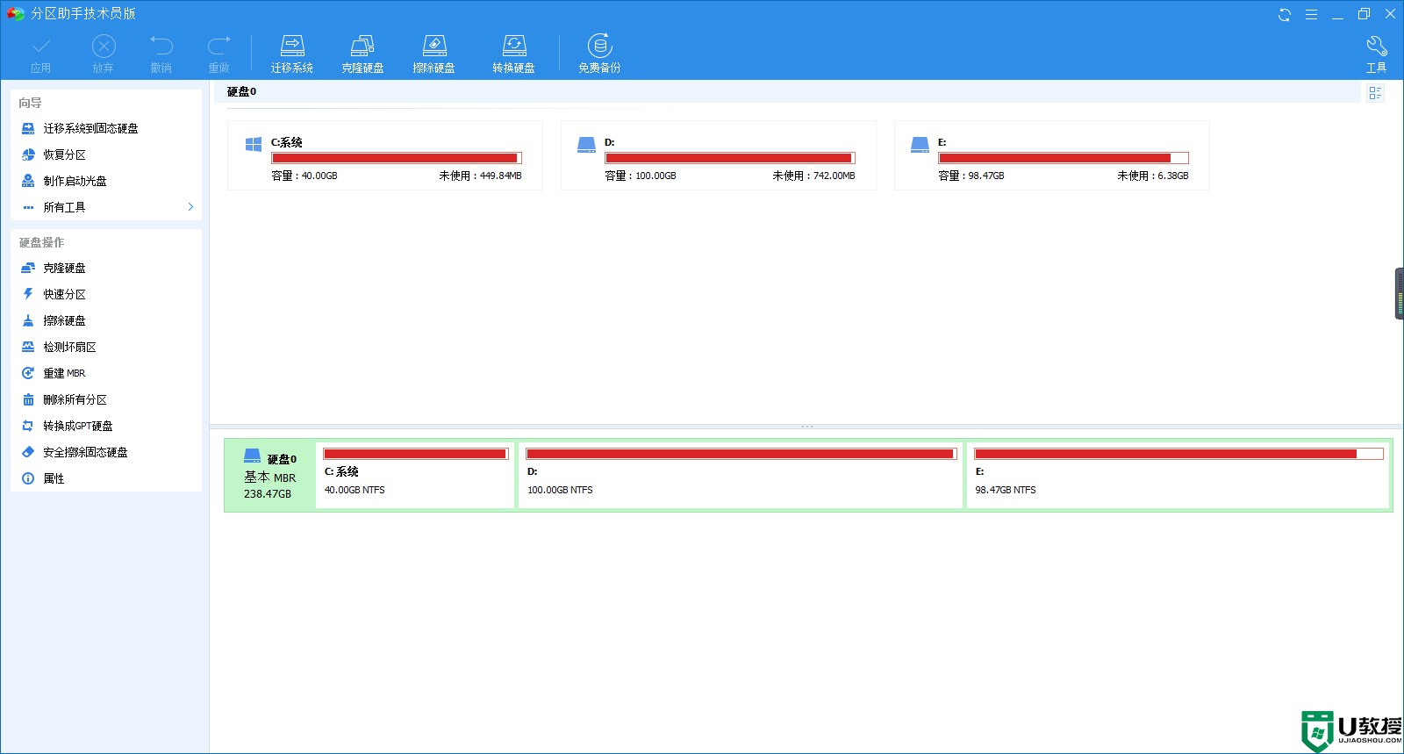Select C: 系统 40.00GB NTFS block
Image resolution: width=1404 pixels, height=754 pixels.
coord(415,475)
